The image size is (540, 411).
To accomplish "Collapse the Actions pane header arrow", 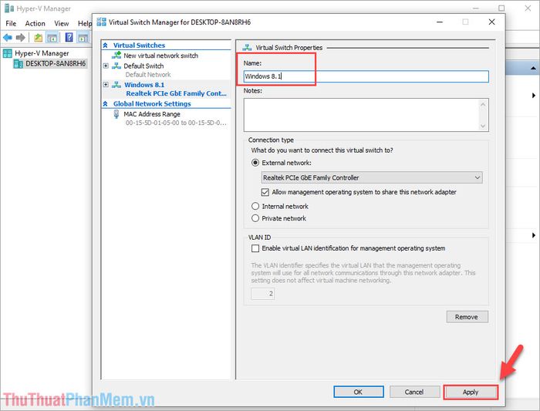I will point(533,68).
